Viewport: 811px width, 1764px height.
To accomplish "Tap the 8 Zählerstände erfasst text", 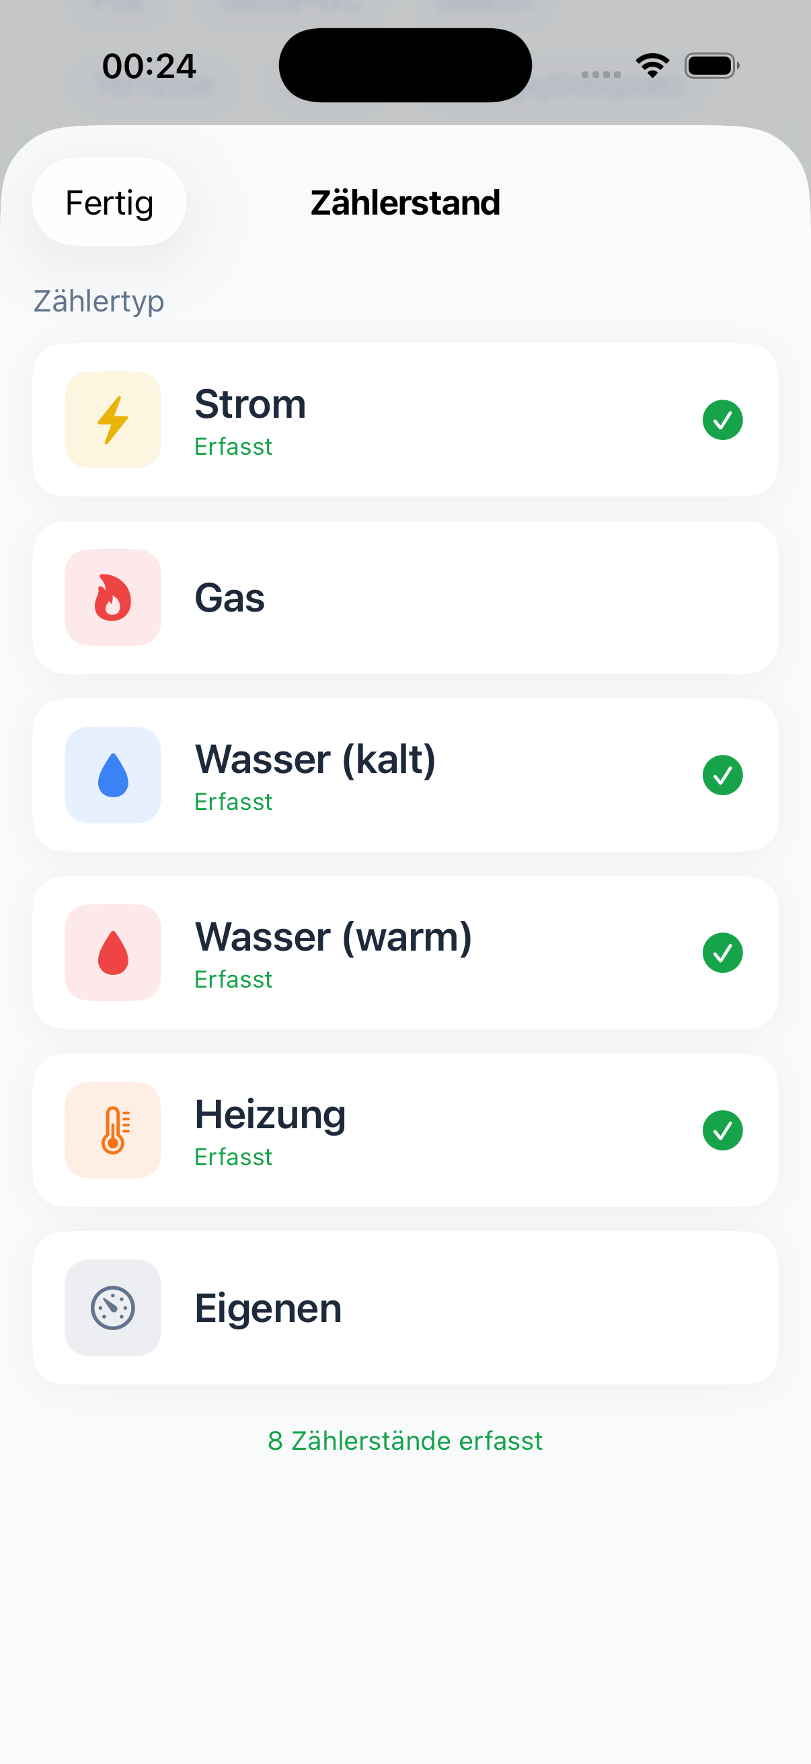I will click(x=405, y=1441).
